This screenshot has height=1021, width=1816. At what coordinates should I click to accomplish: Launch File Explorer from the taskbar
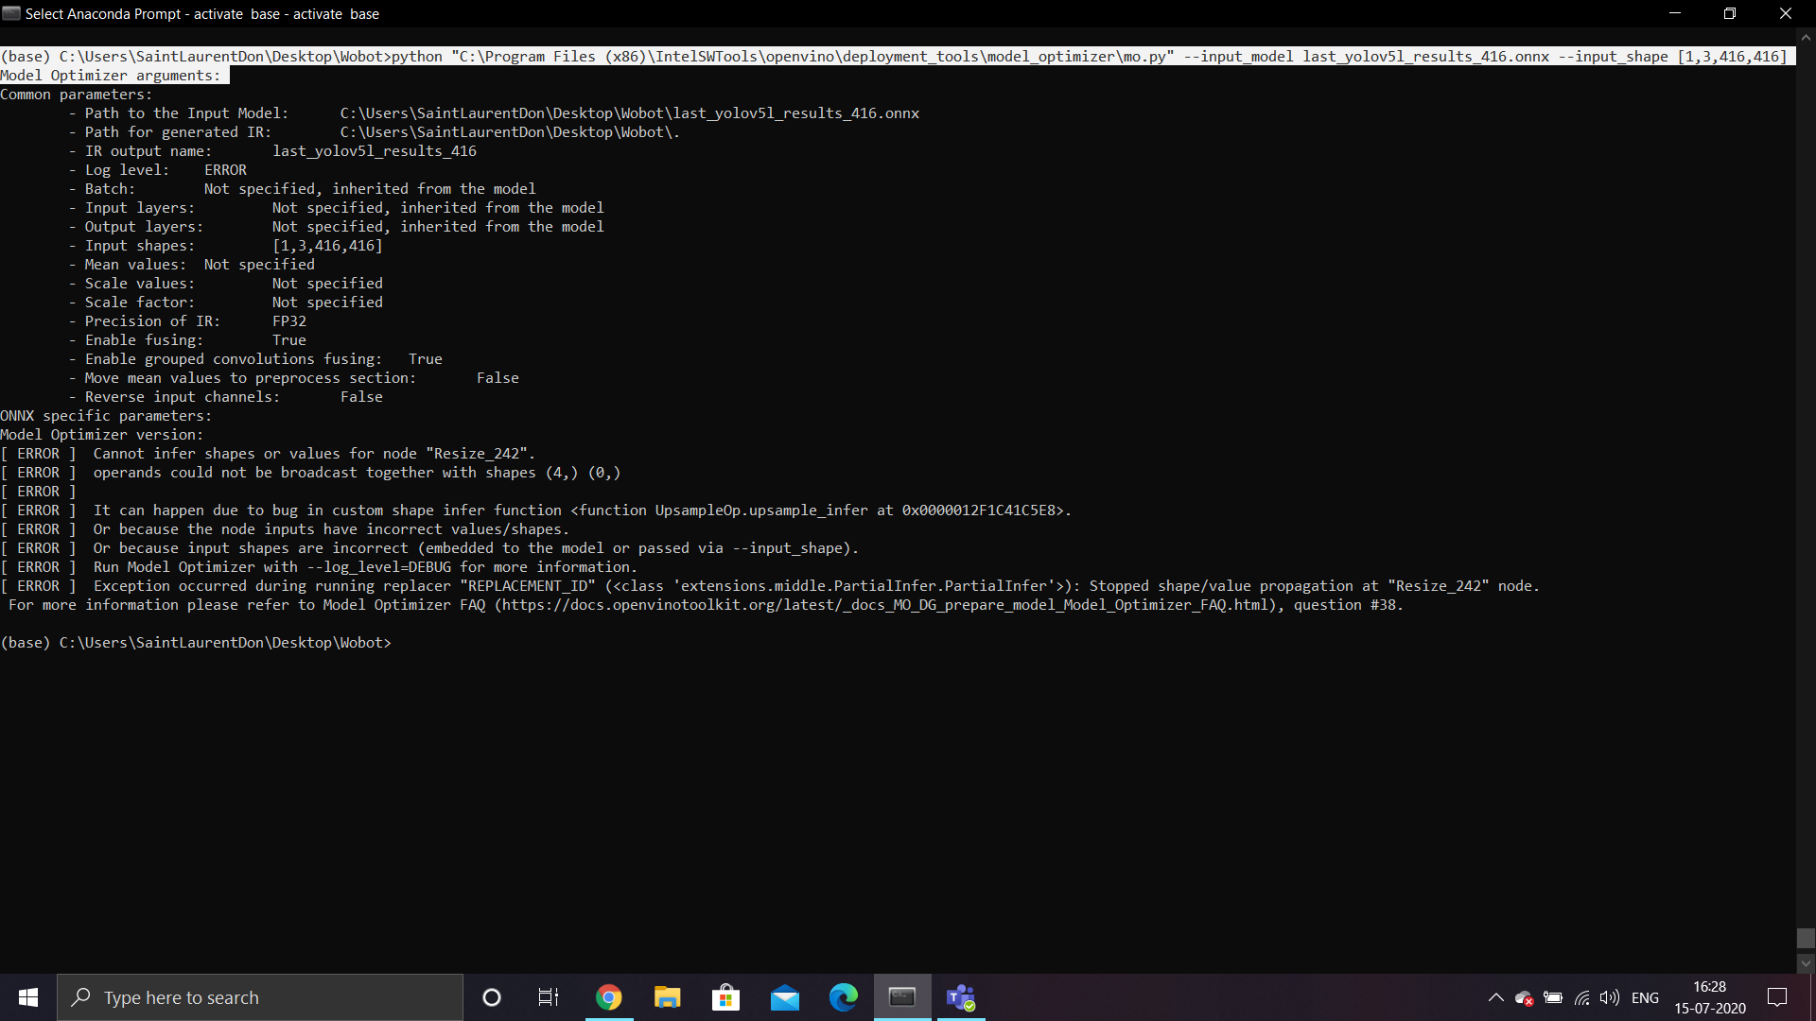coord(668,997)
